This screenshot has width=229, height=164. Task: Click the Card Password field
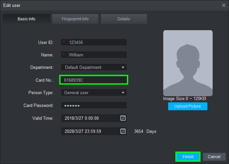[x=94, y=105]
